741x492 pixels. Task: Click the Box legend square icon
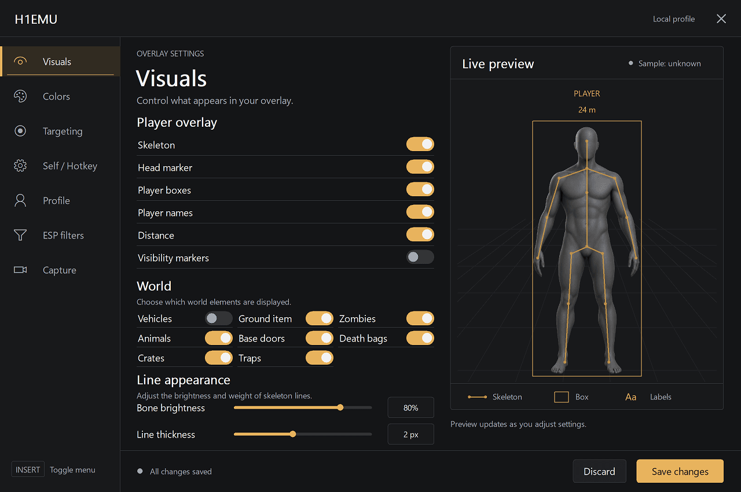tap(562, 397)
